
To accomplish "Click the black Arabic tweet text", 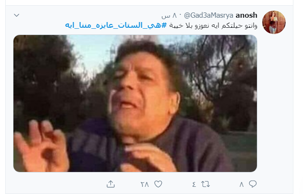I will click(x=213, y=25).
